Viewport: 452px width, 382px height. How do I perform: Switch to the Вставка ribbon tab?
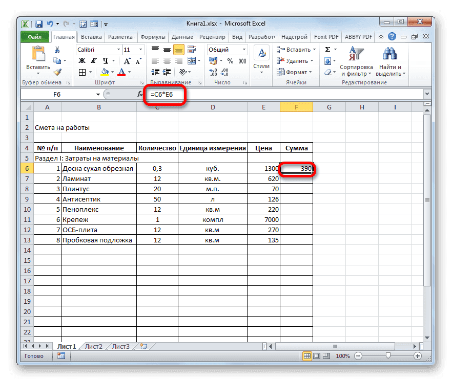90,36
